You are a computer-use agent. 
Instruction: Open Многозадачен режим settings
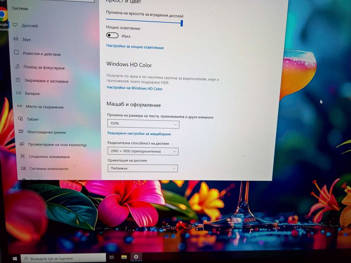point(47,132)
